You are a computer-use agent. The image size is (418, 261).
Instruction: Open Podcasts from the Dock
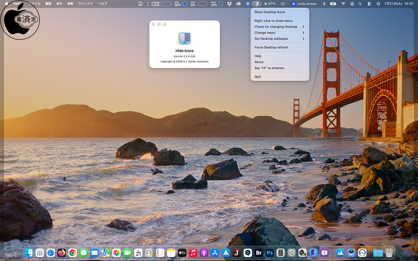point(204,253)
